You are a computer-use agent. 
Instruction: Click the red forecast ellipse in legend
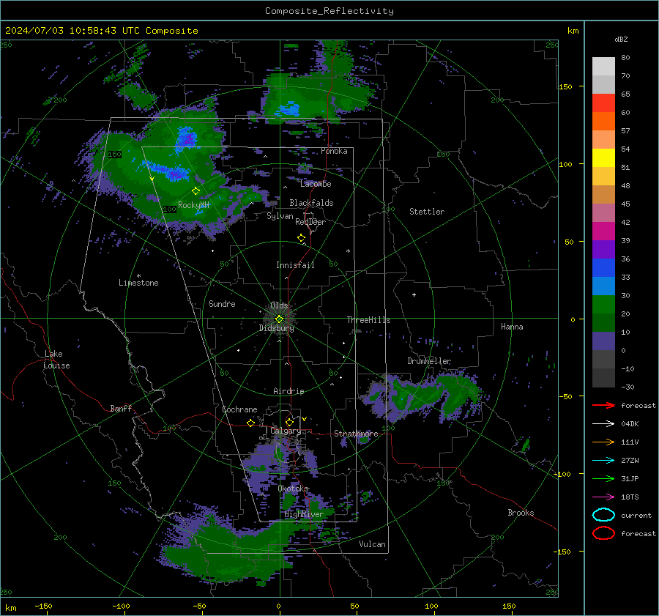603,533
